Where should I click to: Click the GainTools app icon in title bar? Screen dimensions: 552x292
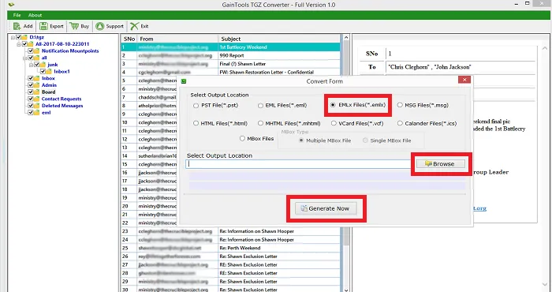click(11, 5)
